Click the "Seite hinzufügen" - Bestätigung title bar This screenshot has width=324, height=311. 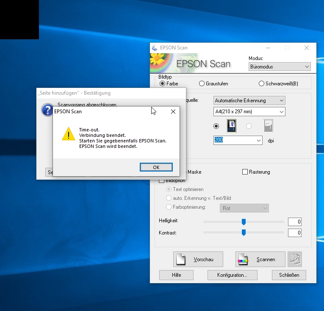click(111, 93)
